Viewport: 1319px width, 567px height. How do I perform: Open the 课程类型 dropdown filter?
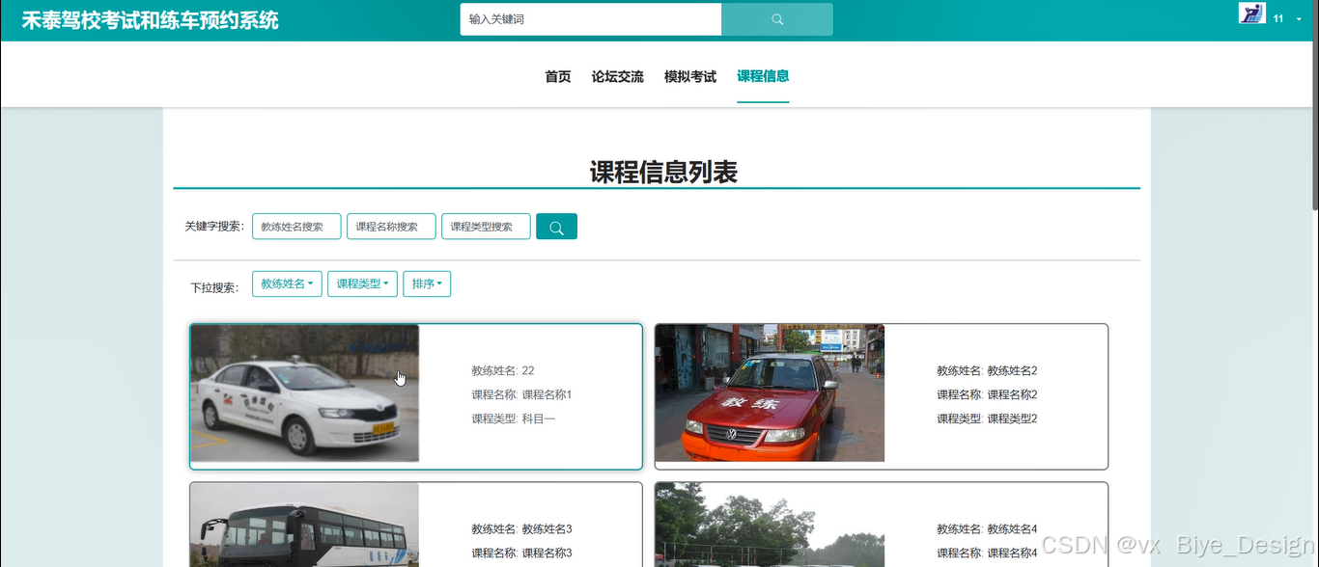[x=362, y=284]
